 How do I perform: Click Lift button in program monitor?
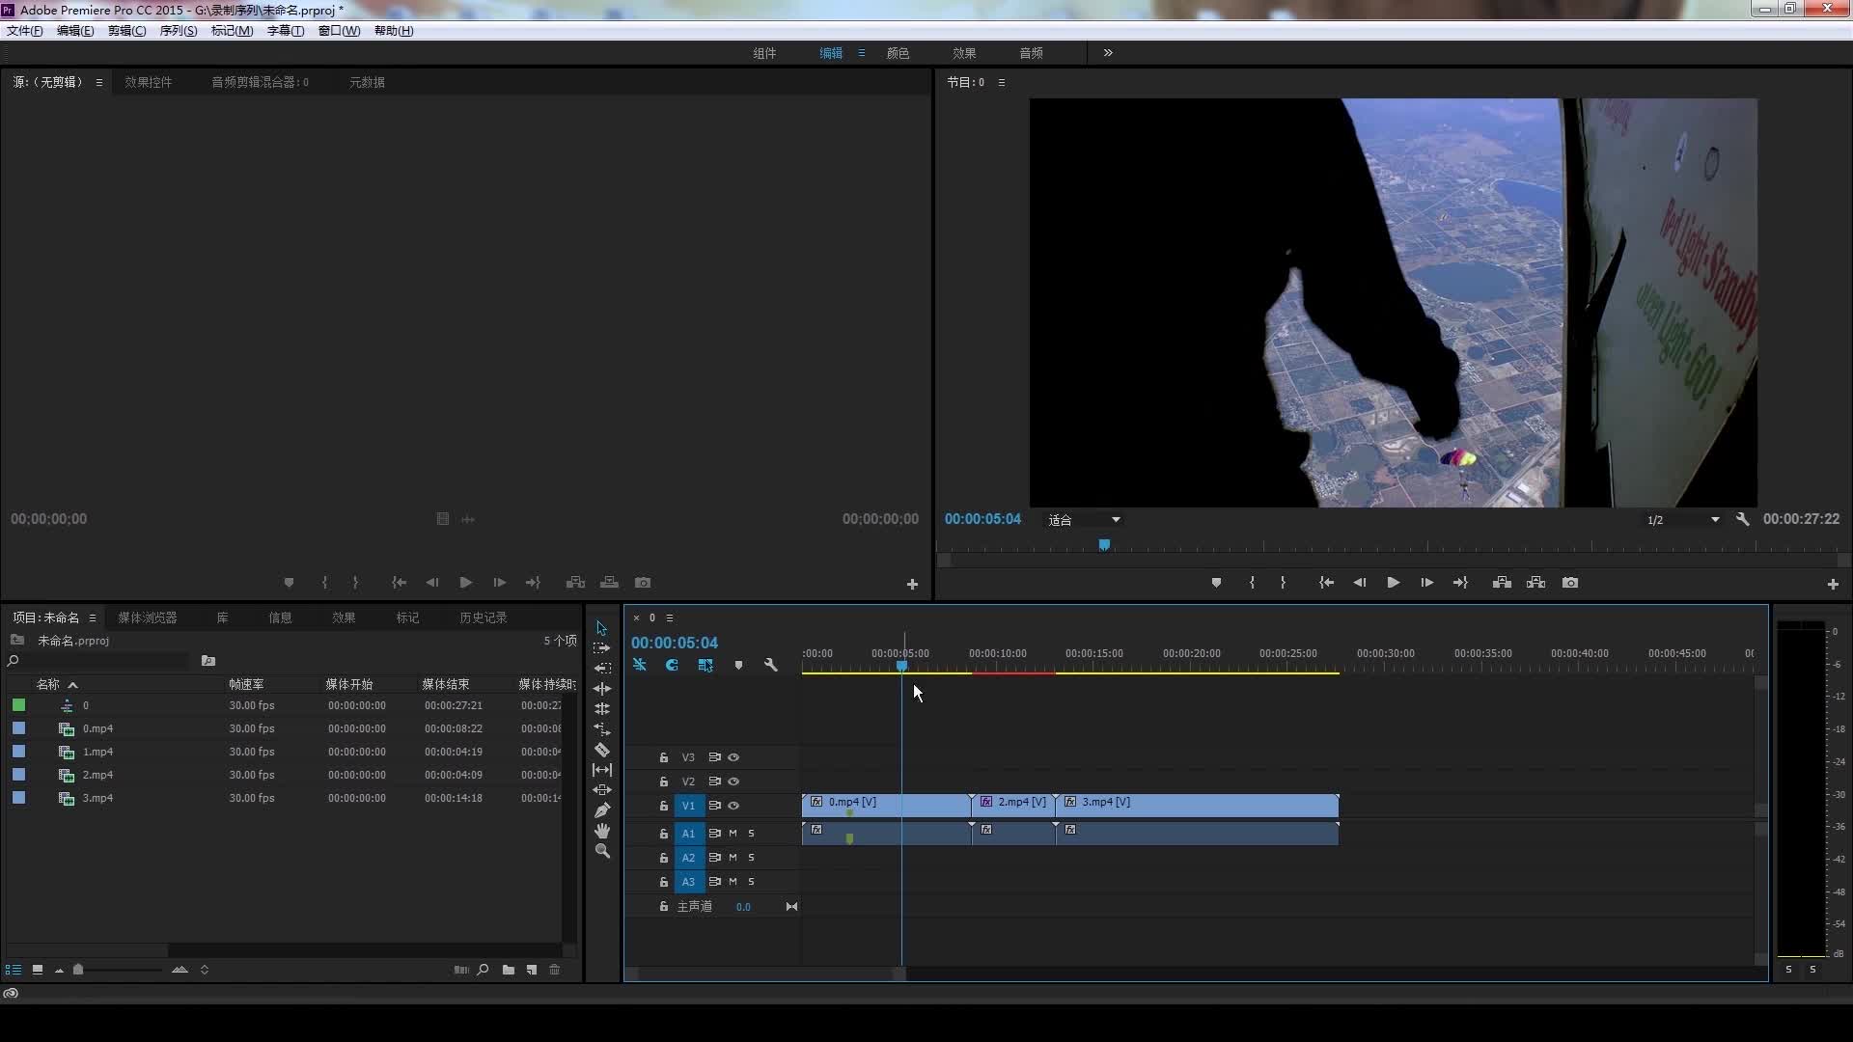point(1502,583)
